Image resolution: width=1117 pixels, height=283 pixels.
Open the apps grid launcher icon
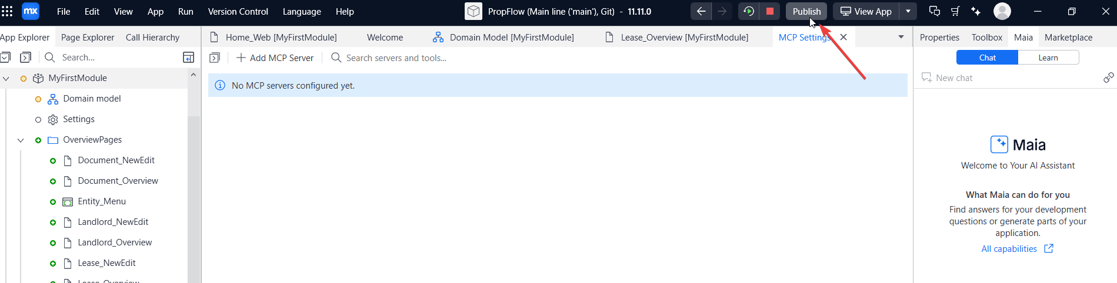coord(7,11)
